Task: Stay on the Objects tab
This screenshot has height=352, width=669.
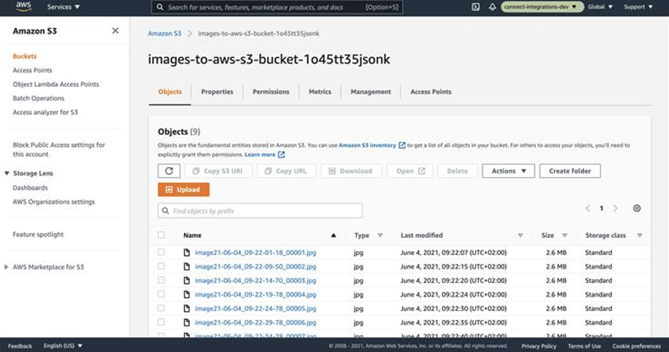Action: pyautogui.click(x=170, y=91)
